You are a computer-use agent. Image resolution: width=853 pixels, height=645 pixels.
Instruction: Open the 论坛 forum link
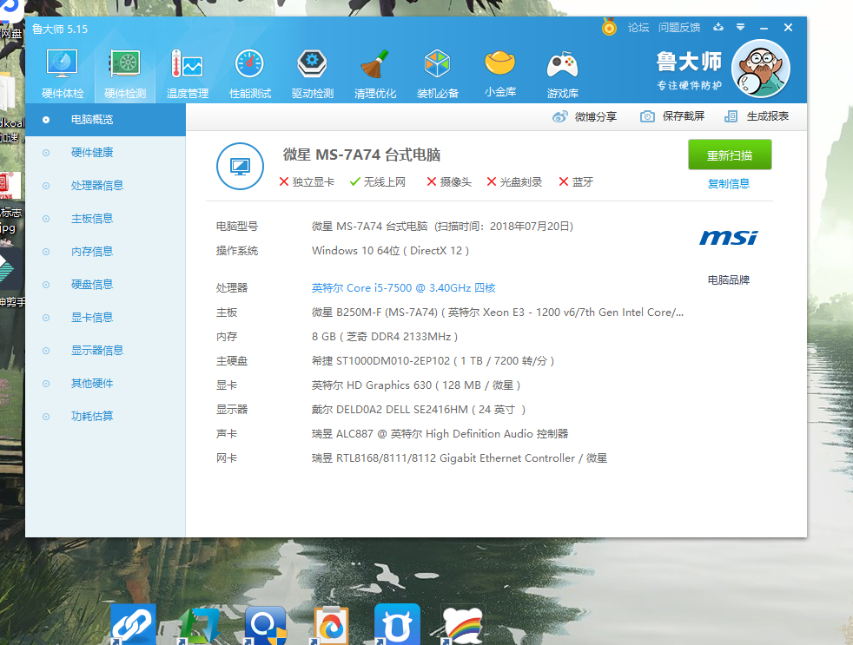coord(638,27)
